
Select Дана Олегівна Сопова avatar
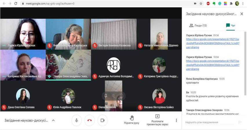tap(23, 96)
